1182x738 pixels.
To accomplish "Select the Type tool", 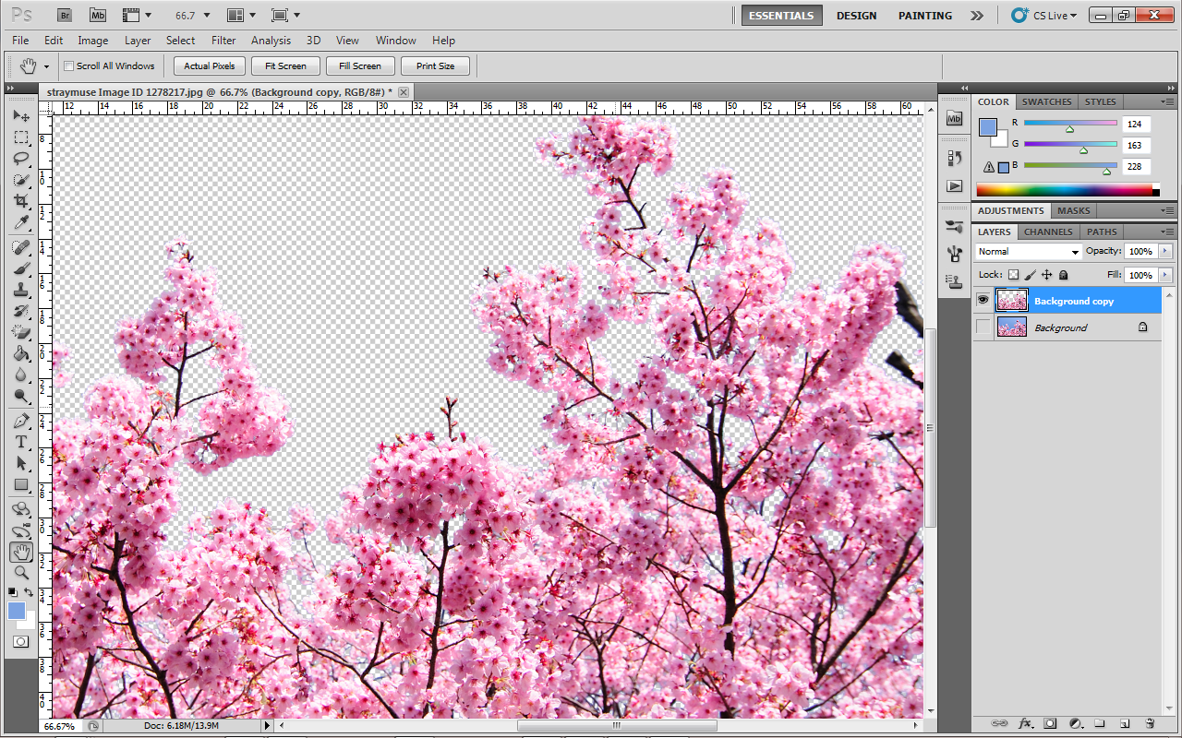I will click(x=21, y=442).
